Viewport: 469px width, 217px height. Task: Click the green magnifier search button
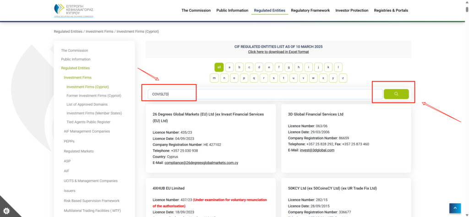(x=396, y=94)
